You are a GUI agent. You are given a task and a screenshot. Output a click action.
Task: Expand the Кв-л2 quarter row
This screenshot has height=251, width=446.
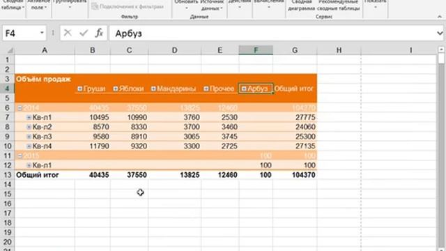tap(29, 127)
